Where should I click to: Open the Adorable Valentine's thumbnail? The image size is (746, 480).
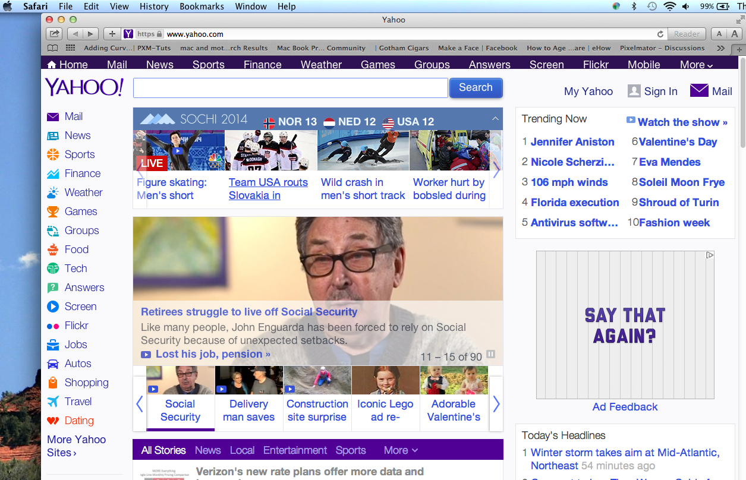tap(454, 397)
